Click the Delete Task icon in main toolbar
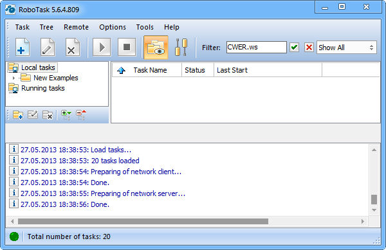 [x=72, y=47]
